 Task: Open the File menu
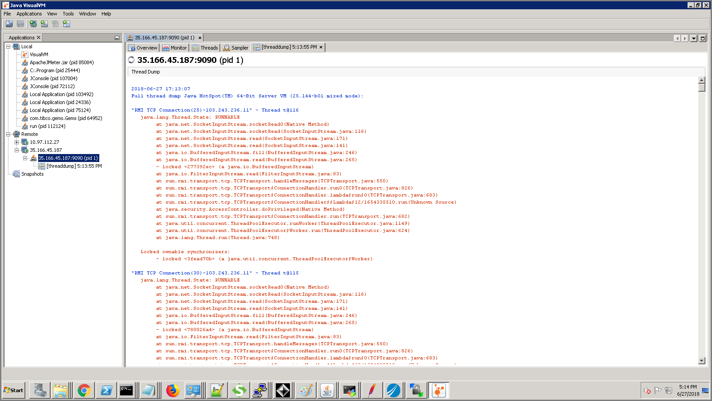point(7,14)
